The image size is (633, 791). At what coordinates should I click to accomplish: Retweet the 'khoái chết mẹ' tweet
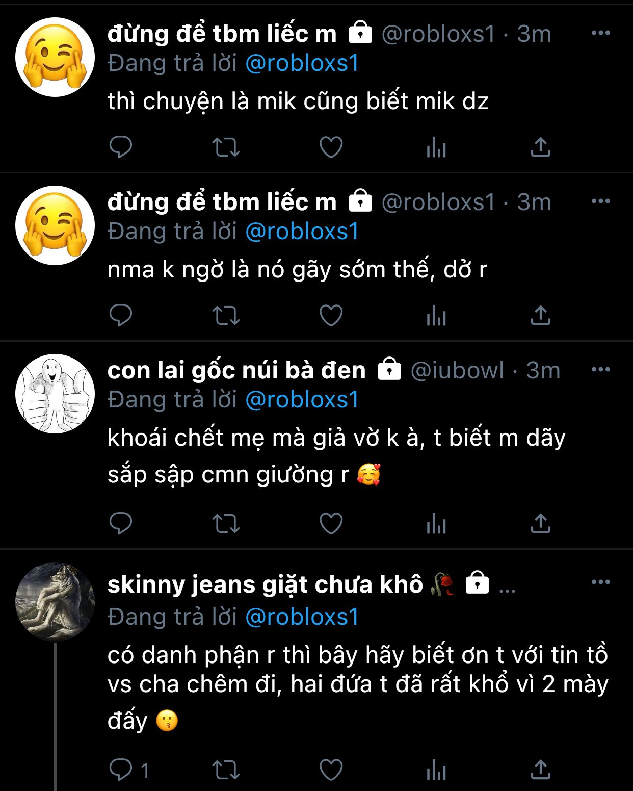pyautogui.click(x=226, y=524)
